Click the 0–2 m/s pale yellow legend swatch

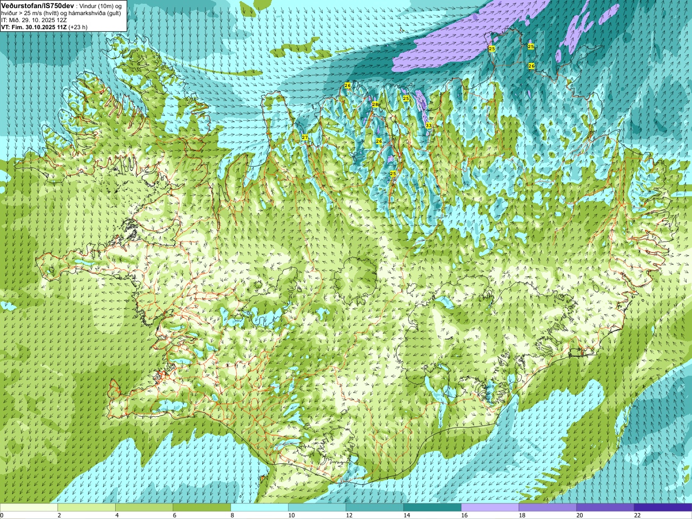pos(29,508)
